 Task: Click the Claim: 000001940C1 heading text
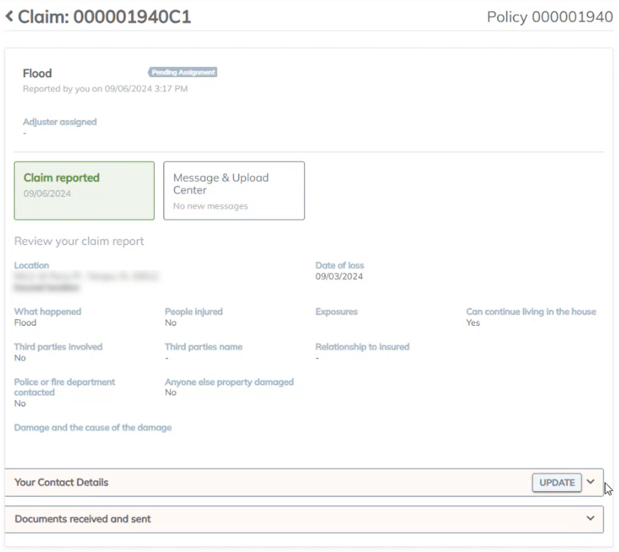tap(104, 17)
